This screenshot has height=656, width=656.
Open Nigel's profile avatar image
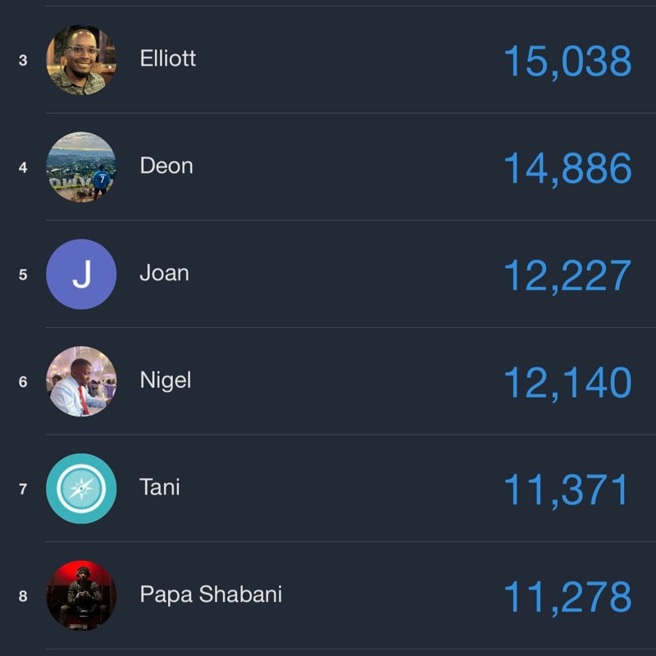pos(81,381)
